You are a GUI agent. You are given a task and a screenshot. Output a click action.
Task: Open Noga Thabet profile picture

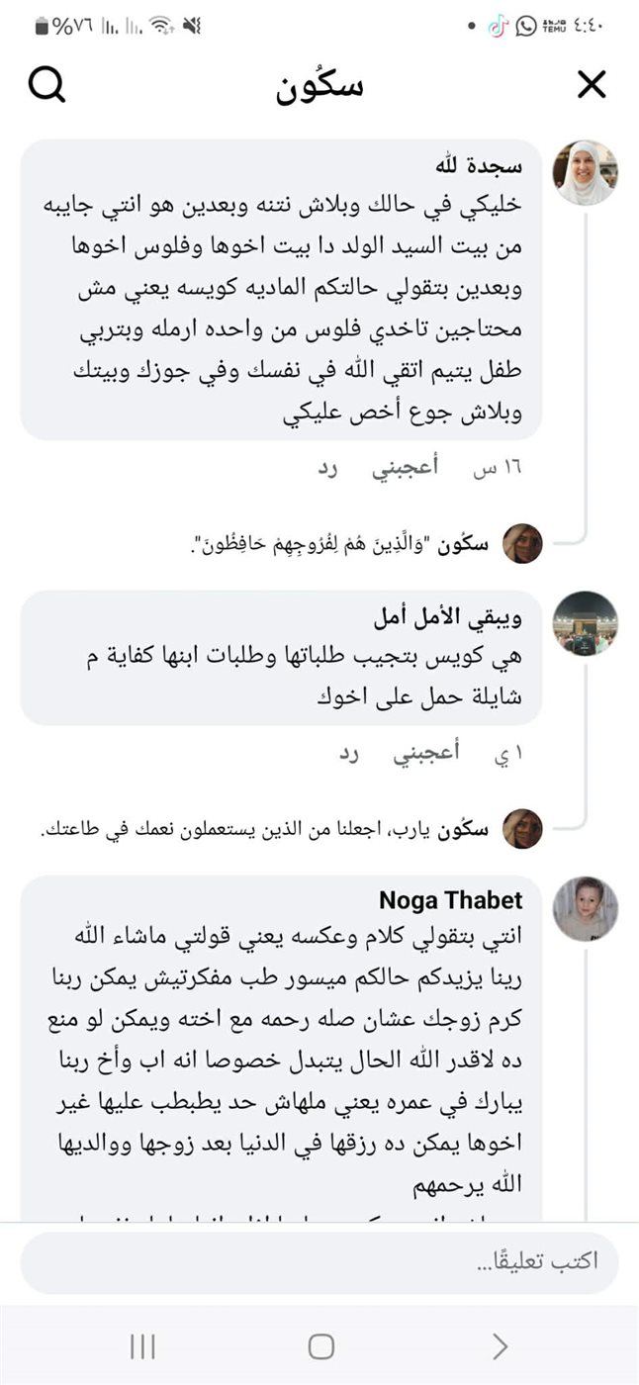coord(585,908)
